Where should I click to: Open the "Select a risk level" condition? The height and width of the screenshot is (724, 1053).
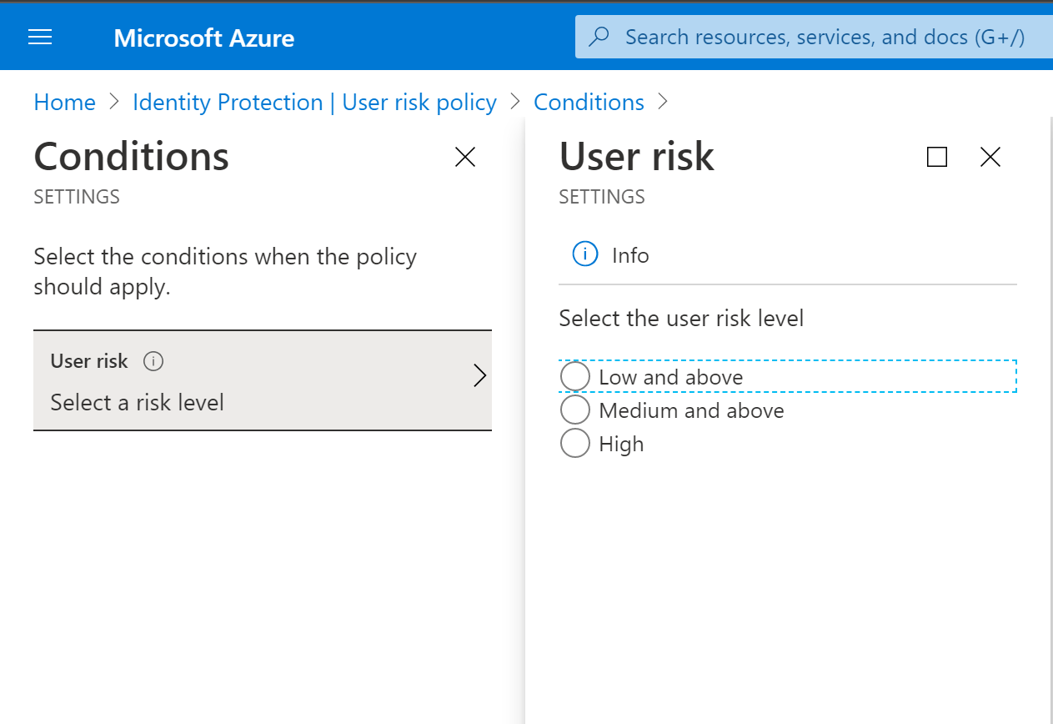(138, 403)
